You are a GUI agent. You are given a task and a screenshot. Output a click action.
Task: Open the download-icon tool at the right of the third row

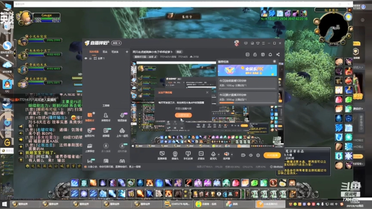pyautogui.click(x=122, y=148)
